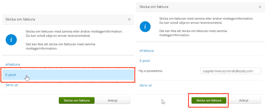Click the Ny e-postadress required field label
265x109 pixels.
pos(151,71)
